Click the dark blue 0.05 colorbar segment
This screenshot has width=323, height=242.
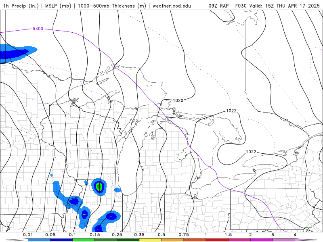(61, 240)
